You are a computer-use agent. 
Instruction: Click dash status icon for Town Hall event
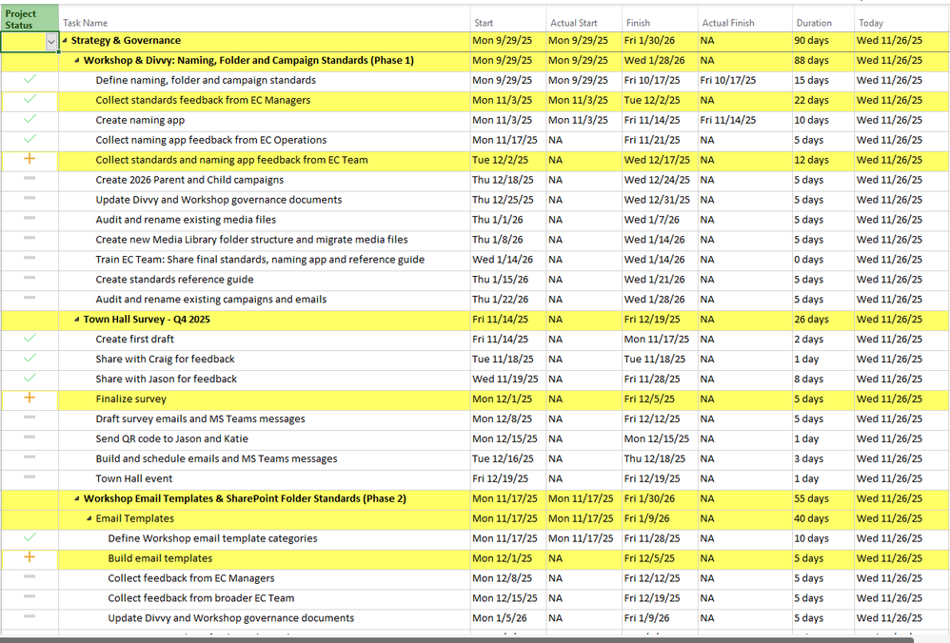(30, 477)
